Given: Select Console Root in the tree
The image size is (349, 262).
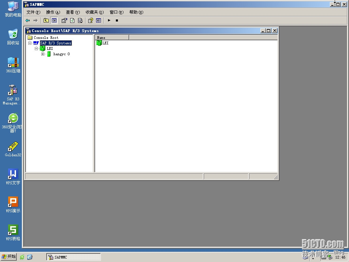Looking at the screenshot, I should 46,38.
